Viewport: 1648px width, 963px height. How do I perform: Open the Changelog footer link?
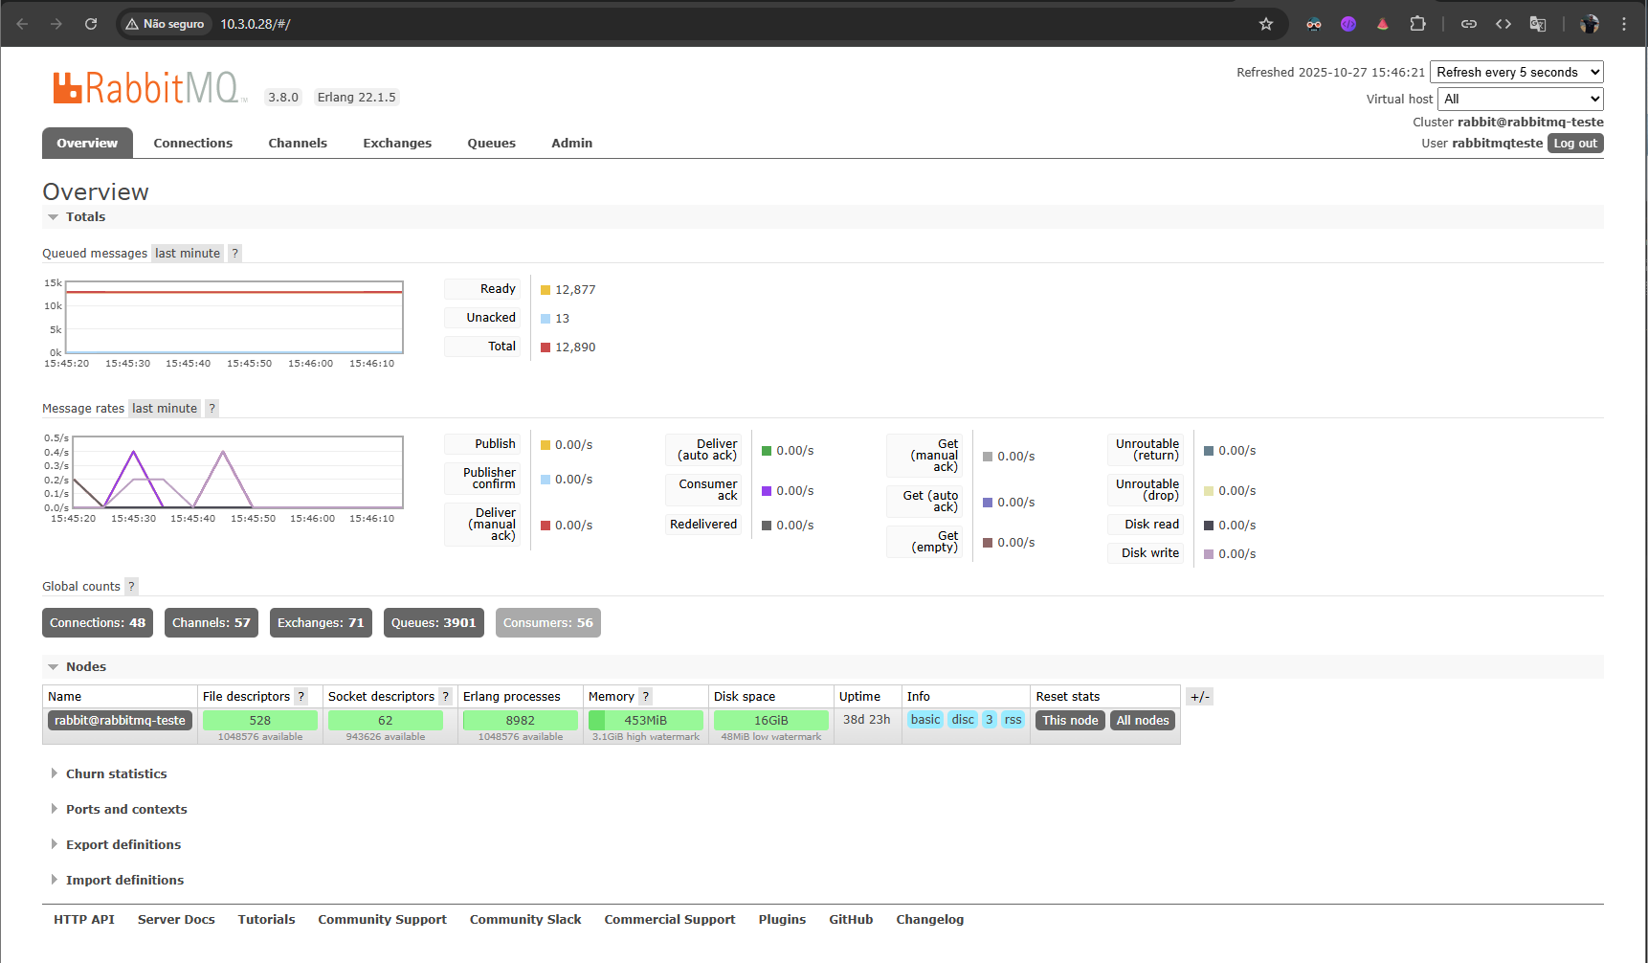pos(929,919)
